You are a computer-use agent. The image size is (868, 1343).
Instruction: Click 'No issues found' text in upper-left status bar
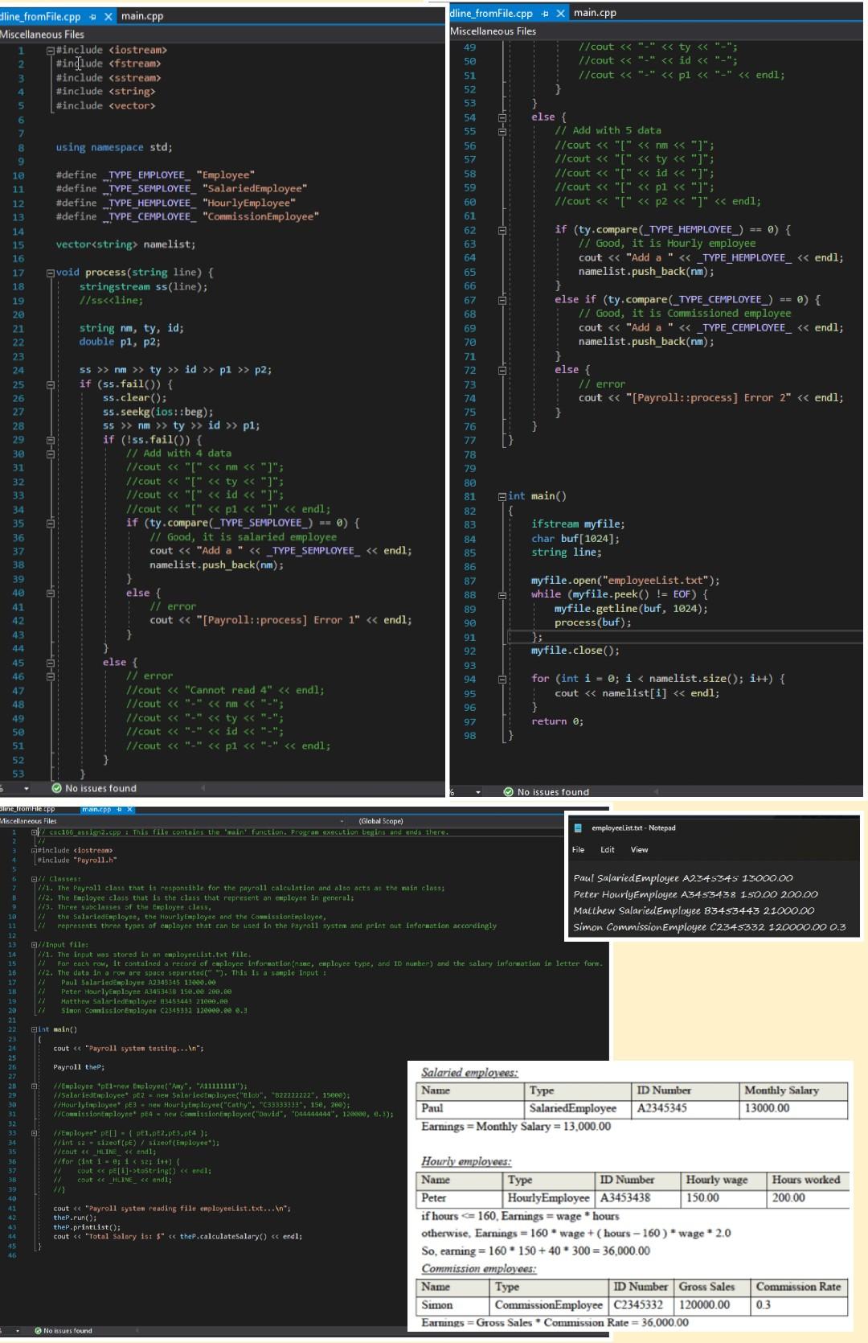click(x=100, y=788)
